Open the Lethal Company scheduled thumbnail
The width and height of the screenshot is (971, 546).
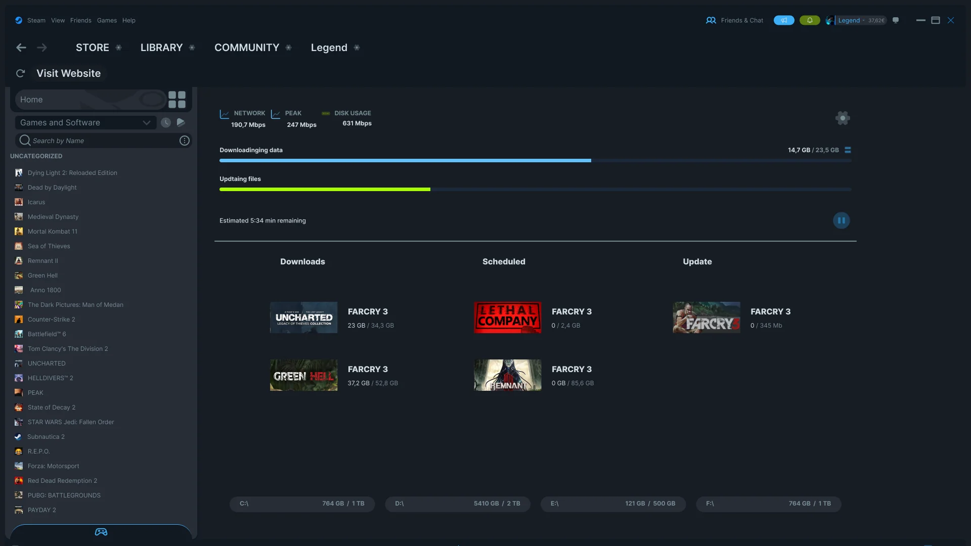pos(507,317)
